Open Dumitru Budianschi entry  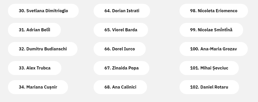[43, 49]
